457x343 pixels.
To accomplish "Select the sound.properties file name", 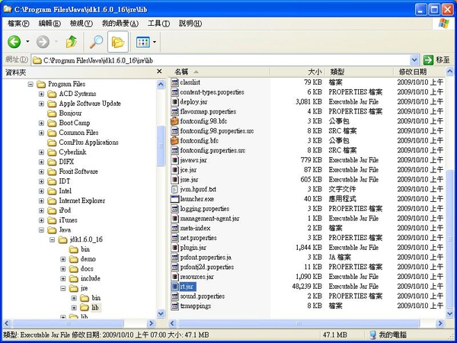I will tap(203, 297).
